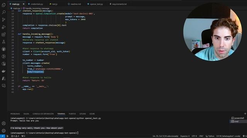
Task: Open the PUERTOS panel tab
Action: (72, 114)
